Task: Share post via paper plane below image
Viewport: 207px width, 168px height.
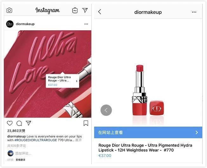Action: pos(29,123)
